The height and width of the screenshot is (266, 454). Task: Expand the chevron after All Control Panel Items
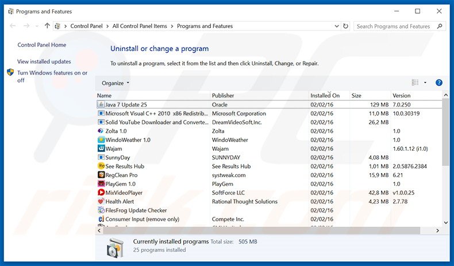click(172, 26)
